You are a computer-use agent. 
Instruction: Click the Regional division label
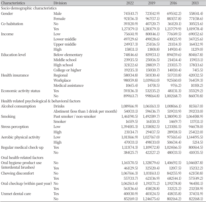coord(61,75)
